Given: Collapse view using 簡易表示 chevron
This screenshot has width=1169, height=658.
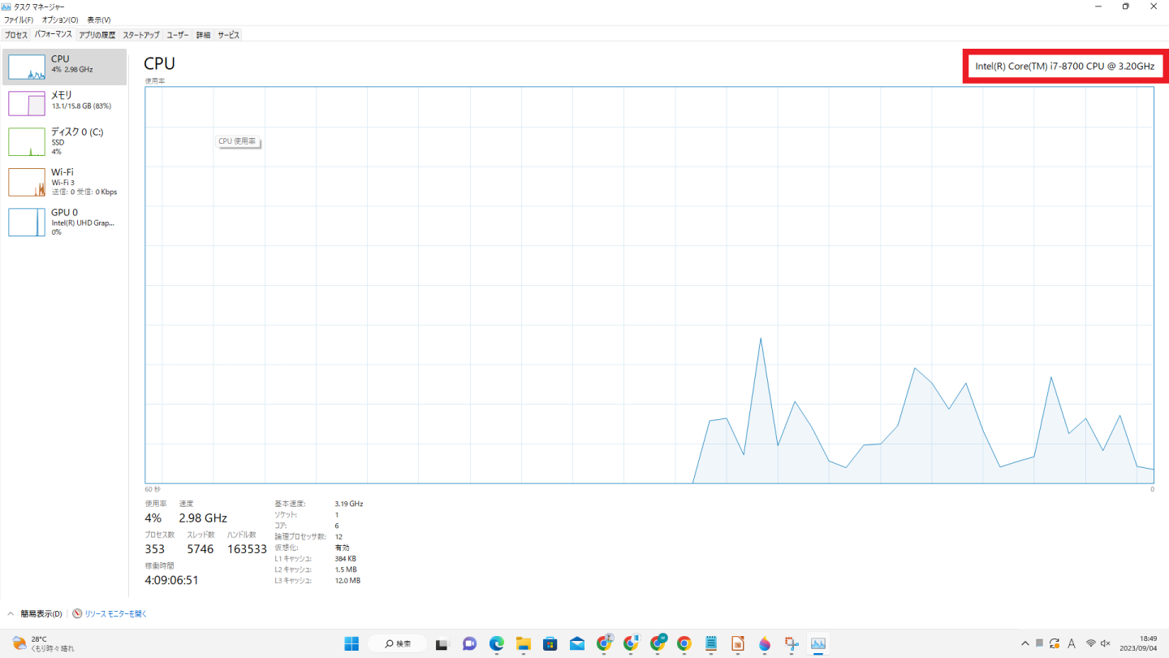Looking at the screenshot, I should pyautogui.click(x=11, y=614).
